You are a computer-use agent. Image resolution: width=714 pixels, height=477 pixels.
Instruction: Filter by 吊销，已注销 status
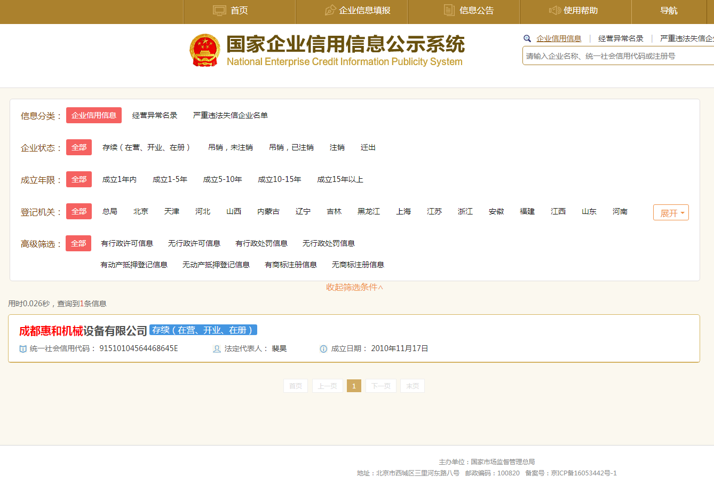tap(291, 147)
